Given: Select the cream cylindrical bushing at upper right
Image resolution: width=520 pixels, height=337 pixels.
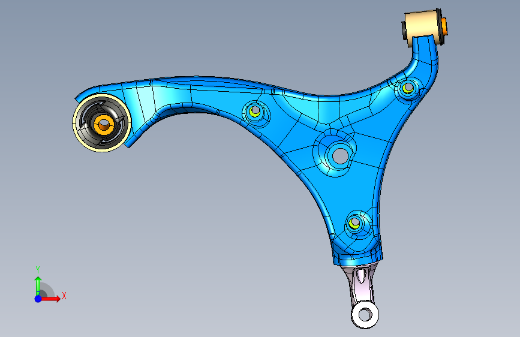Looking at the screenshot, I should pos(421,26).
